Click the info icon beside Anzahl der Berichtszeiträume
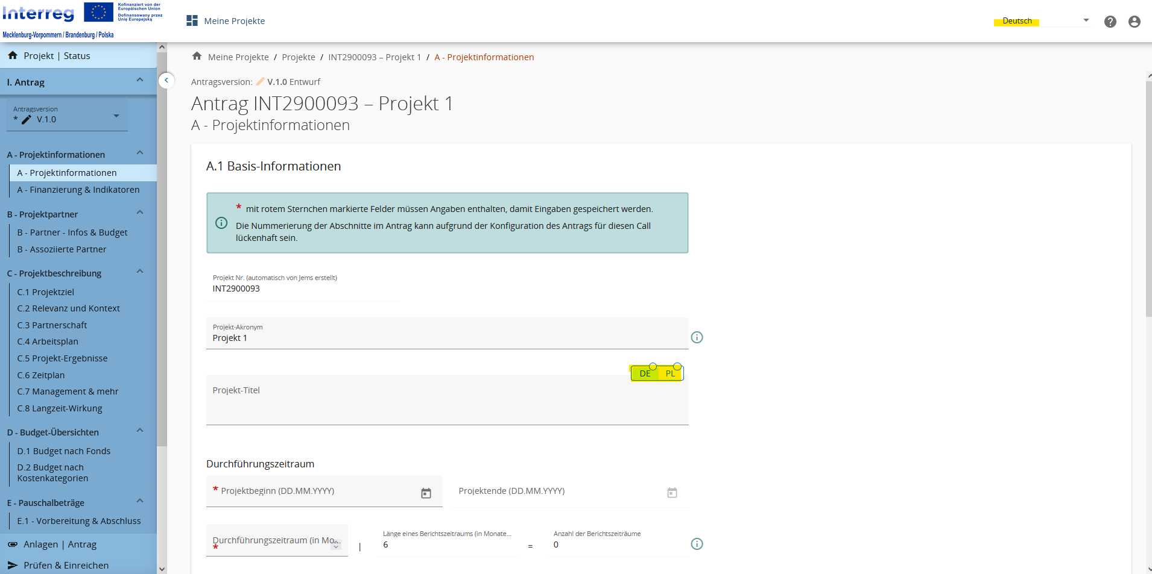Viewport: 1152px width, 574px height. click(697, 544)
